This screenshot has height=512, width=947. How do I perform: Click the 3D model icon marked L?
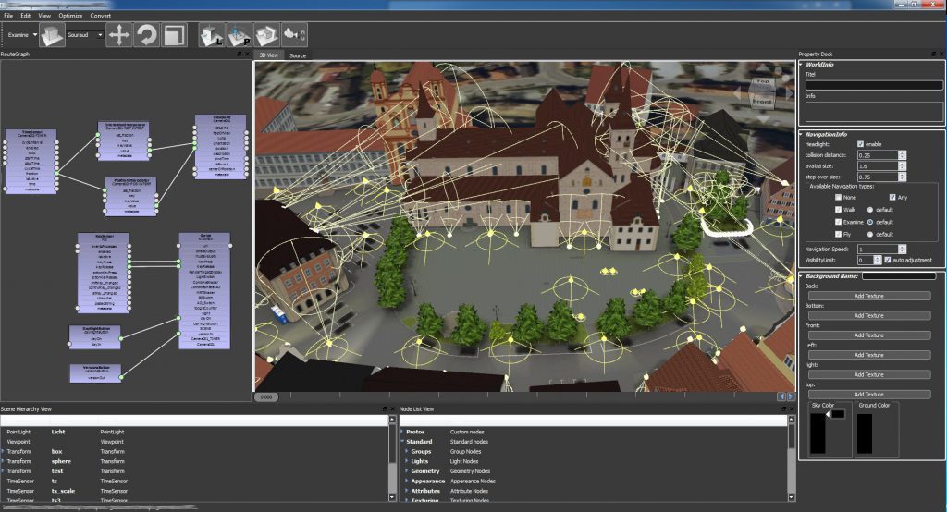[212, 35]
